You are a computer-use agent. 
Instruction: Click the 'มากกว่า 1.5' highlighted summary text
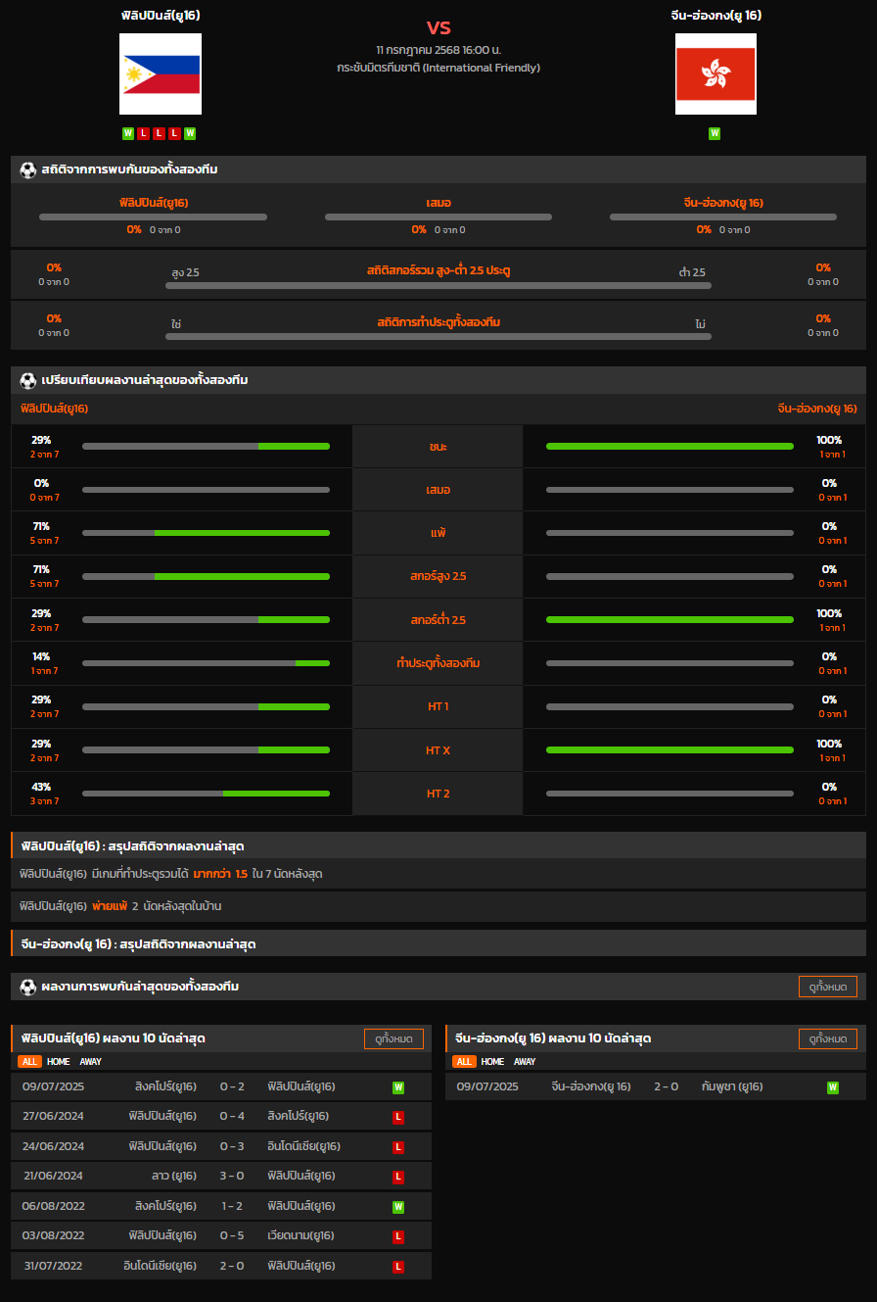220,874
